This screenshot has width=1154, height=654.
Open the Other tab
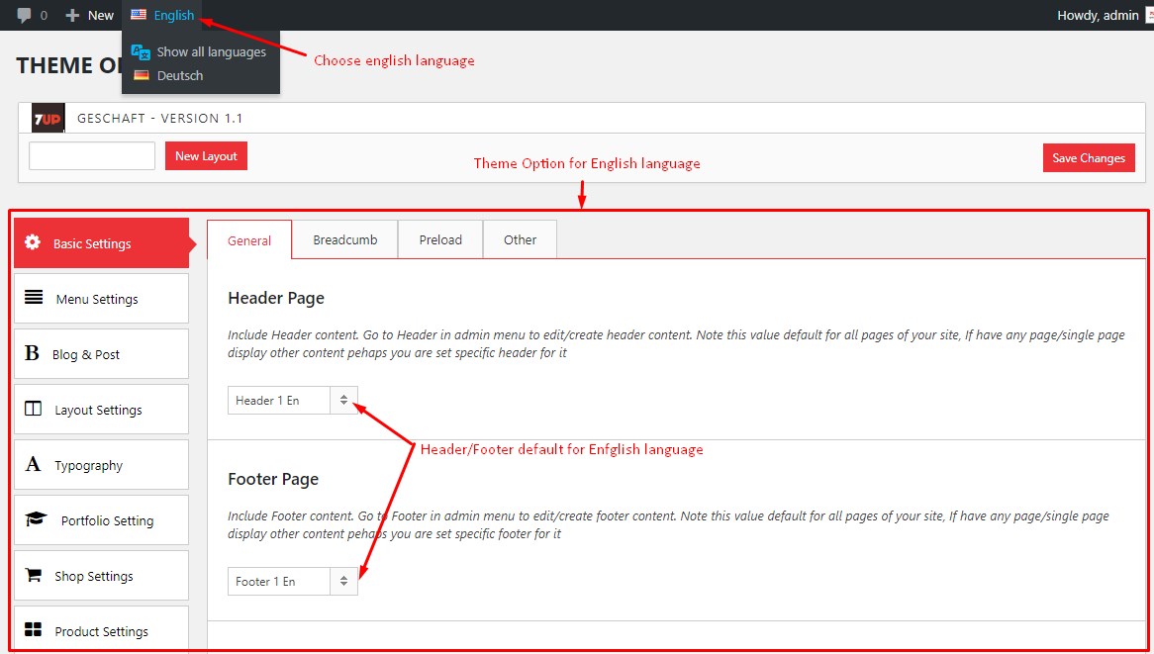point(520,239)
